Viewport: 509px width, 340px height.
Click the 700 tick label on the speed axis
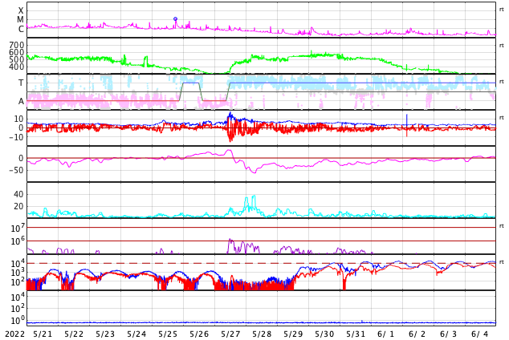tap(17, 45)
